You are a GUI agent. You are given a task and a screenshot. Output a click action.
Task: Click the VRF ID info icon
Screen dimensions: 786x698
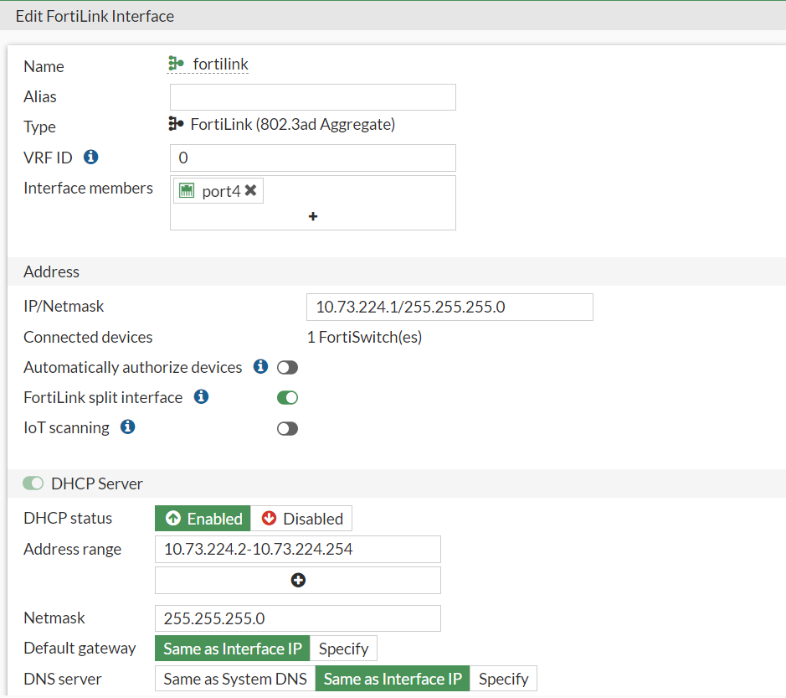[91, 157]
